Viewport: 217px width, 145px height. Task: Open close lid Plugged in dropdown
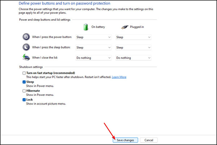[133, 58]
